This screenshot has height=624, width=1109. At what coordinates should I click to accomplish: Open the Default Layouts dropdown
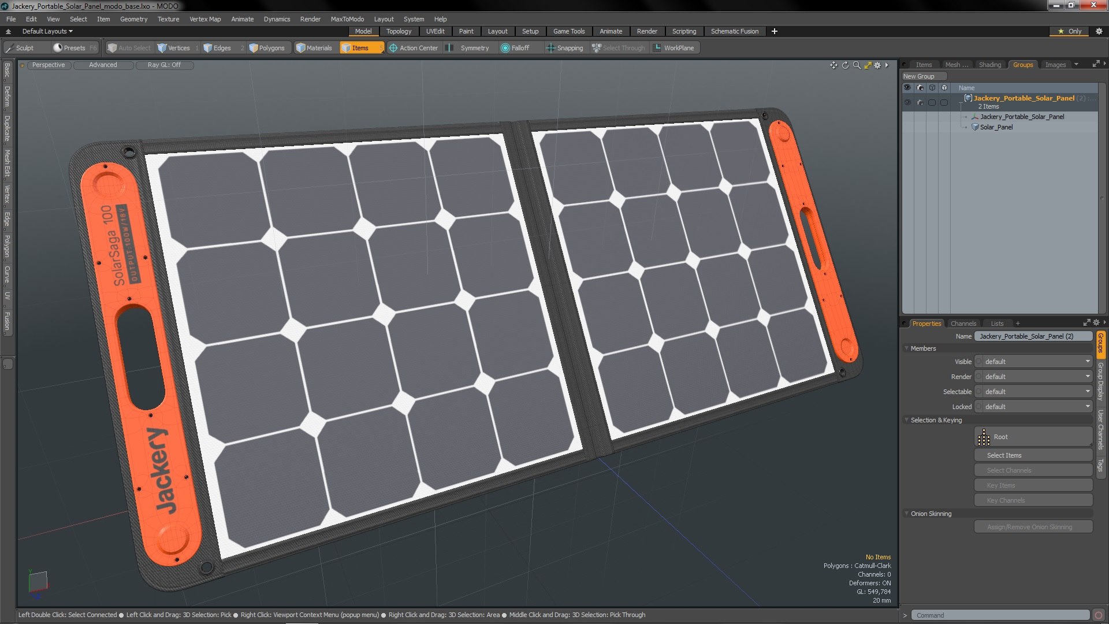click(x=47, y=31)
